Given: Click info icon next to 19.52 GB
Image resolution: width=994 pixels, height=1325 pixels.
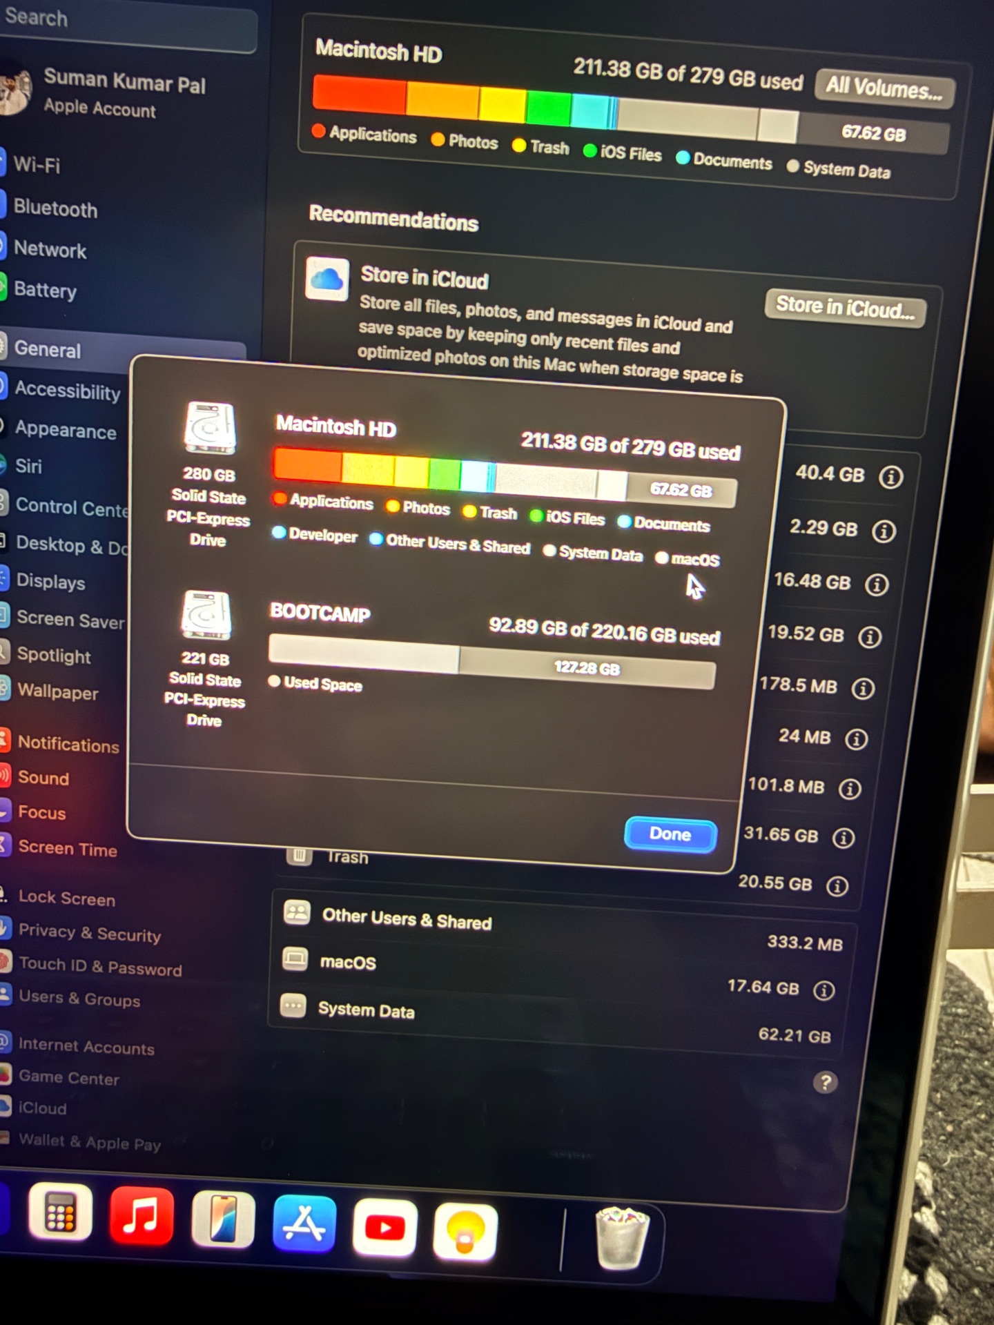Looking at the screenshot, I should coord(870,637).
